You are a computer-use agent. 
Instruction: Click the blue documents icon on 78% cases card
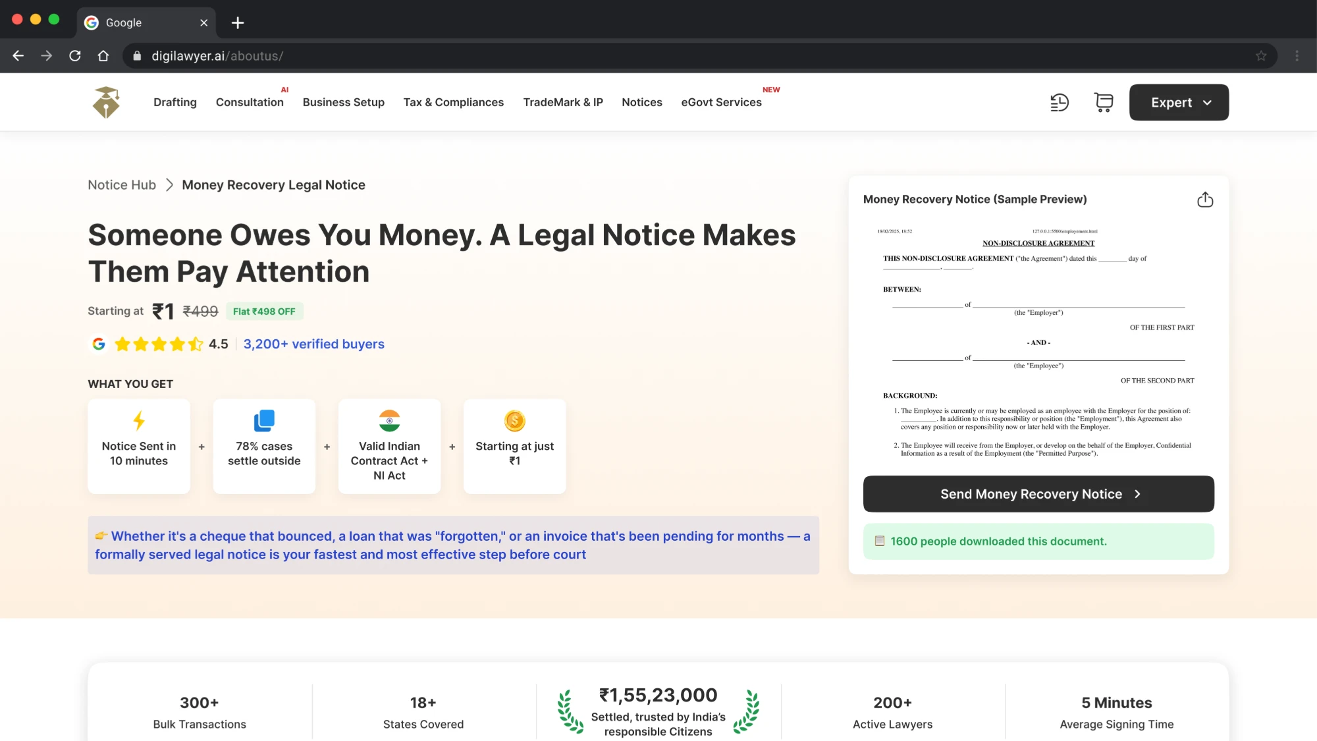(x=264, y=420)
